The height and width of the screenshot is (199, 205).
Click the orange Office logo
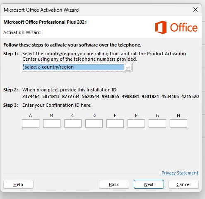pos(176,27)
